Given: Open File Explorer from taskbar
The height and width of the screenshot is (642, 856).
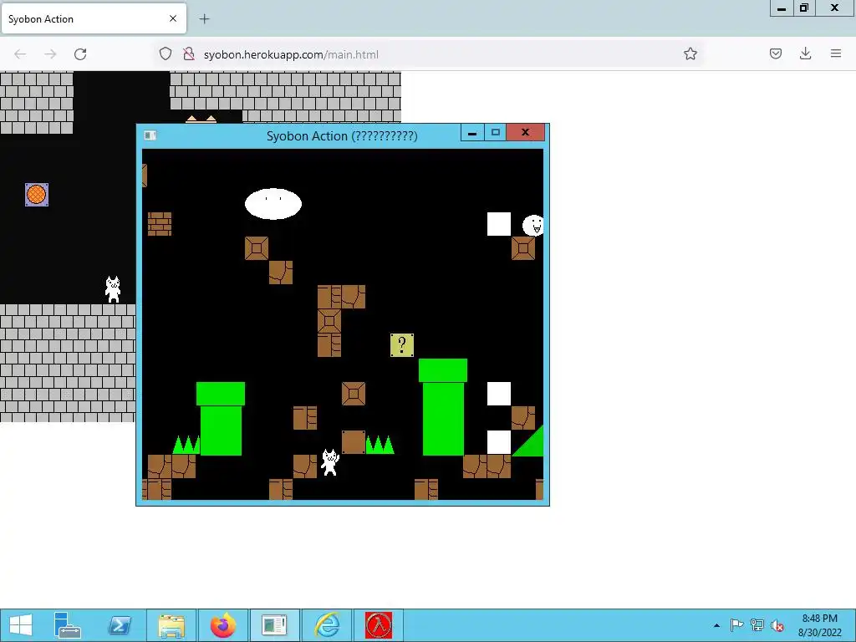Looking at the screenshot, I should click(171, 624).
